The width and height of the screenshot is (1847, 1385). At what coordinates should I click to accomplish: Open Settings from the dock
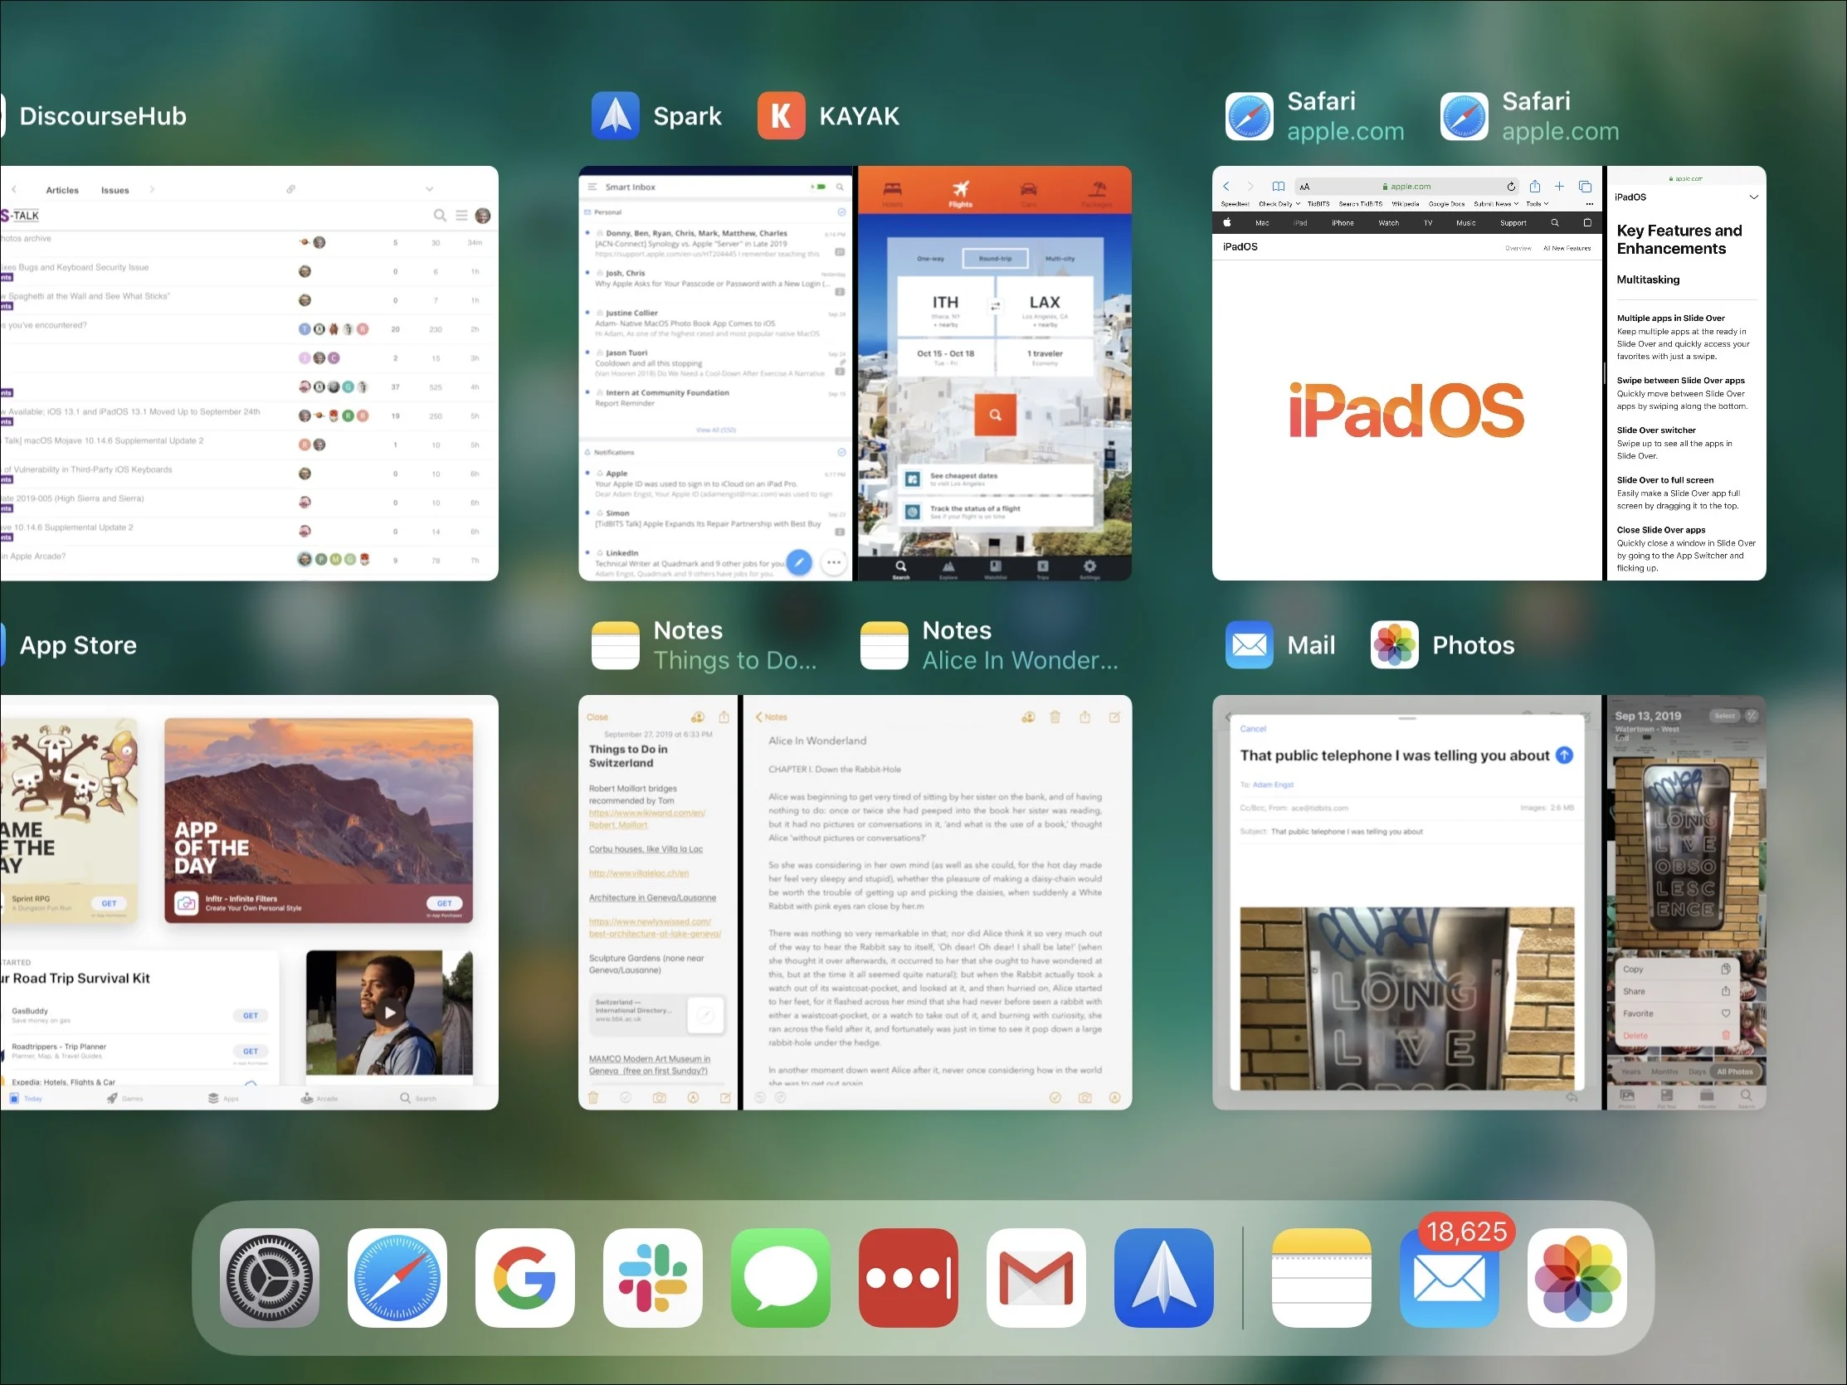click(269, 1277)
